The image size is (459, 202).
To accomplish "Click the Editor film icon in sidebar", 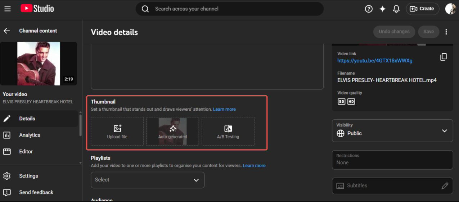I will point(7,152).
